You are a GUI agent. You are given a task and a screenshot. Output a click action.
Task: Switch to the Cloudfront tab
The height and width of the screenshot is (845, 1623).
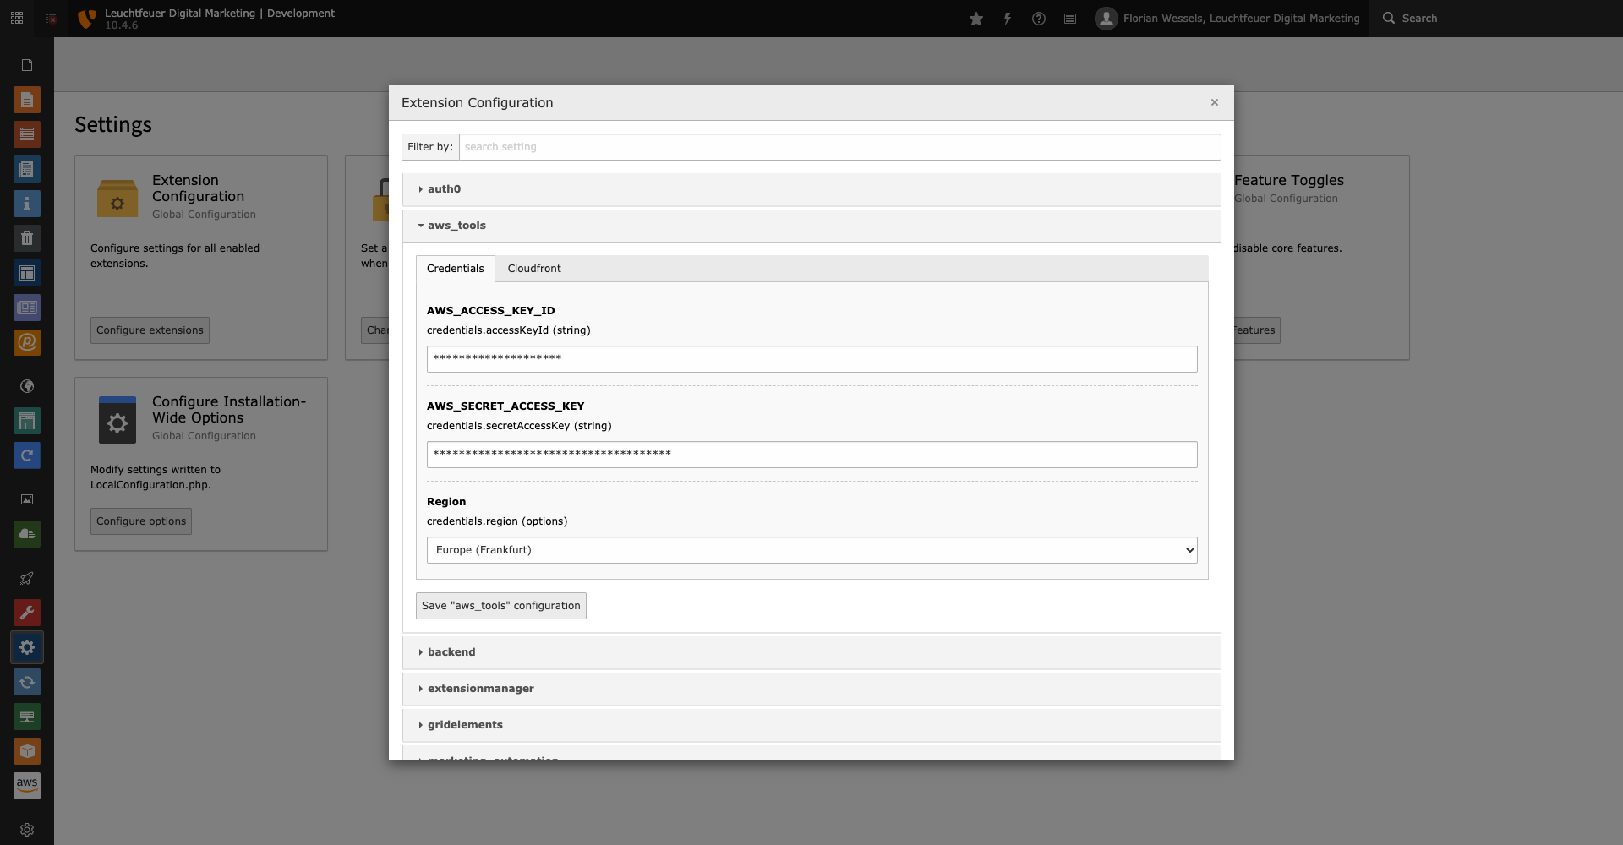coord(534,268)
